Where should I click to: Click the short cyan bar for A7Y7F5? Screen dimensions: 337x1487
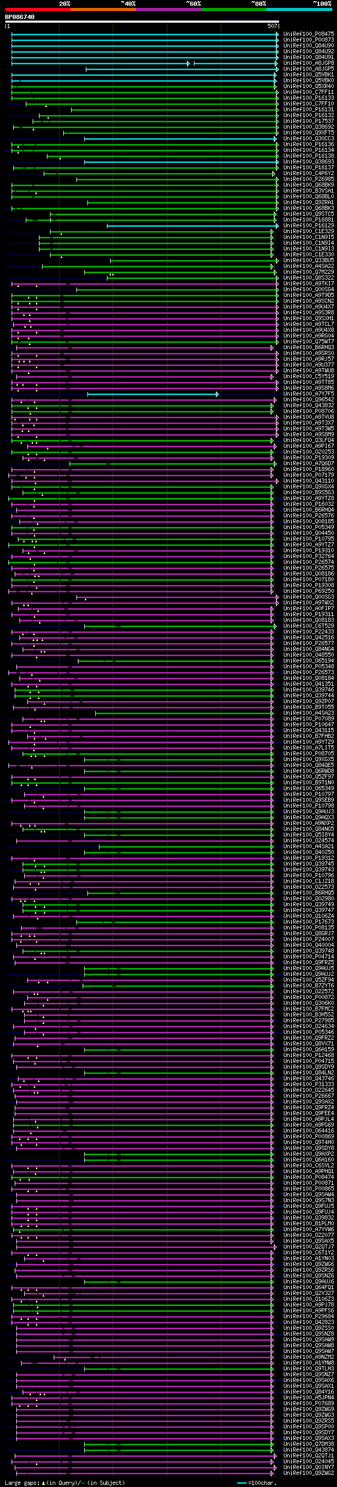pyautogui.click(x=153, y=394)
